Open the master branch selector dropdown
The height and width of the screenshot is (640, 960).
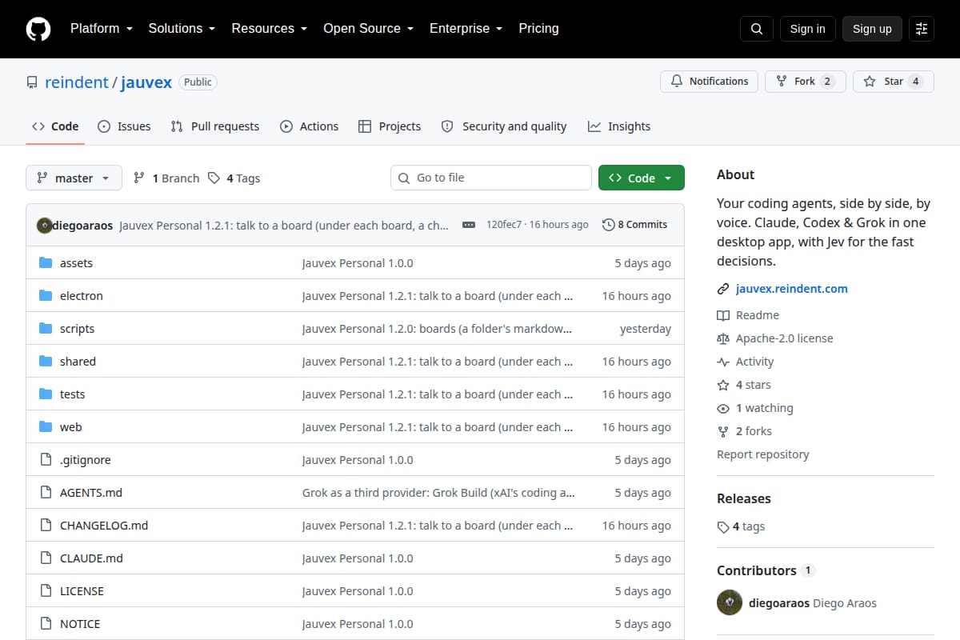pyautogui.click(x=74, y=178)
